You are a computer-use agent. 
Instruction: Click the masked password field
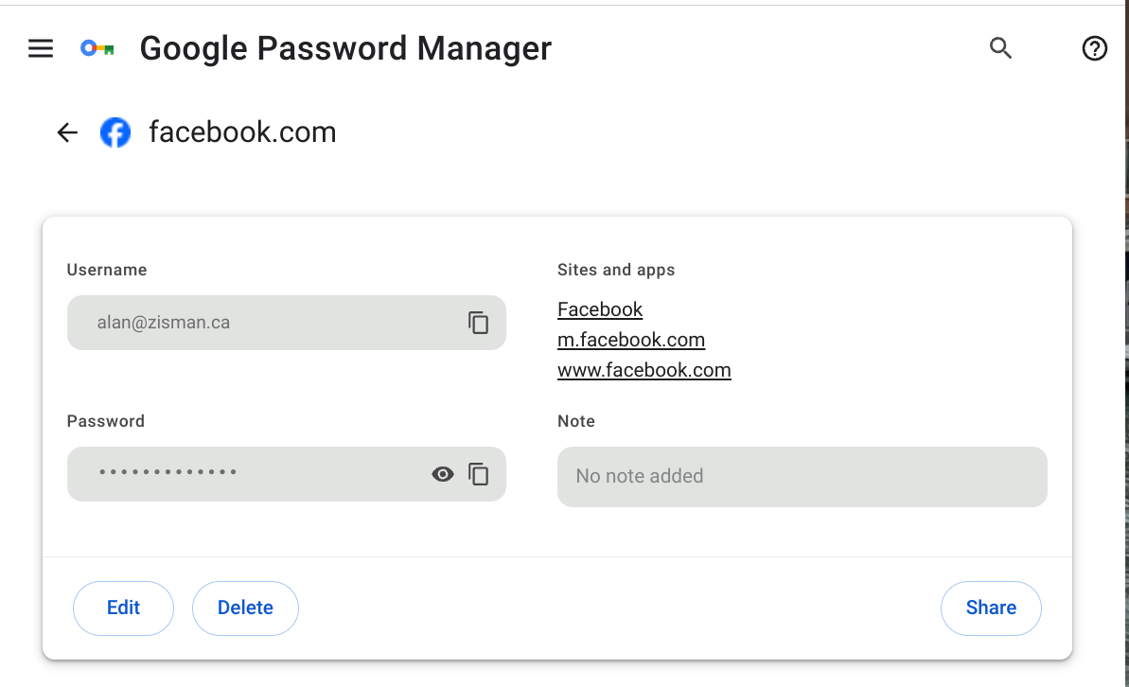click(x=287, y=474)
